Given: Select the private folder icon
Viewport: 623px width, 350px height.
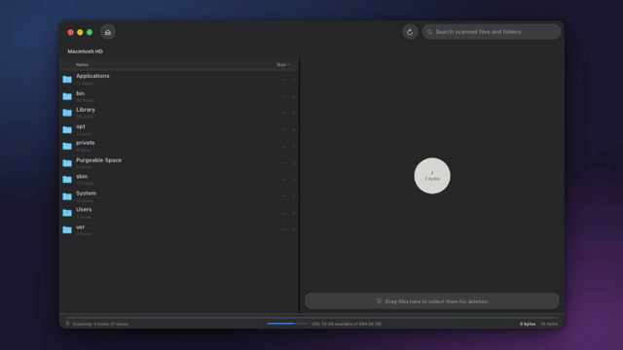Looking at the screenshot, I should (x=67, y=146).
